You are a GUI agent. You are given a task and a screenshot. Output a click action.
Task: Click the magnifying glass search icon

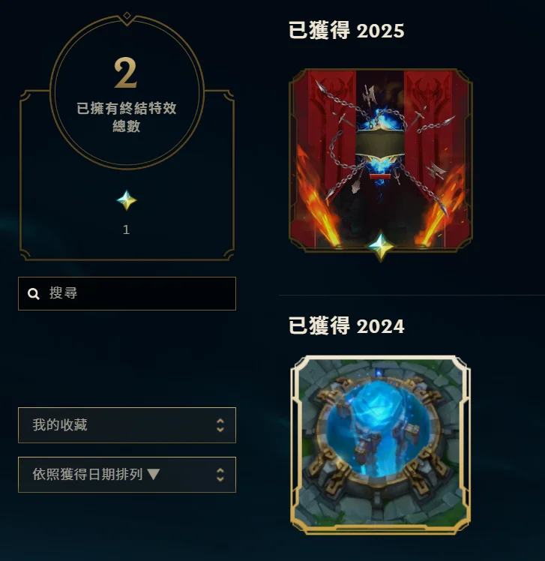coord(34,294)
